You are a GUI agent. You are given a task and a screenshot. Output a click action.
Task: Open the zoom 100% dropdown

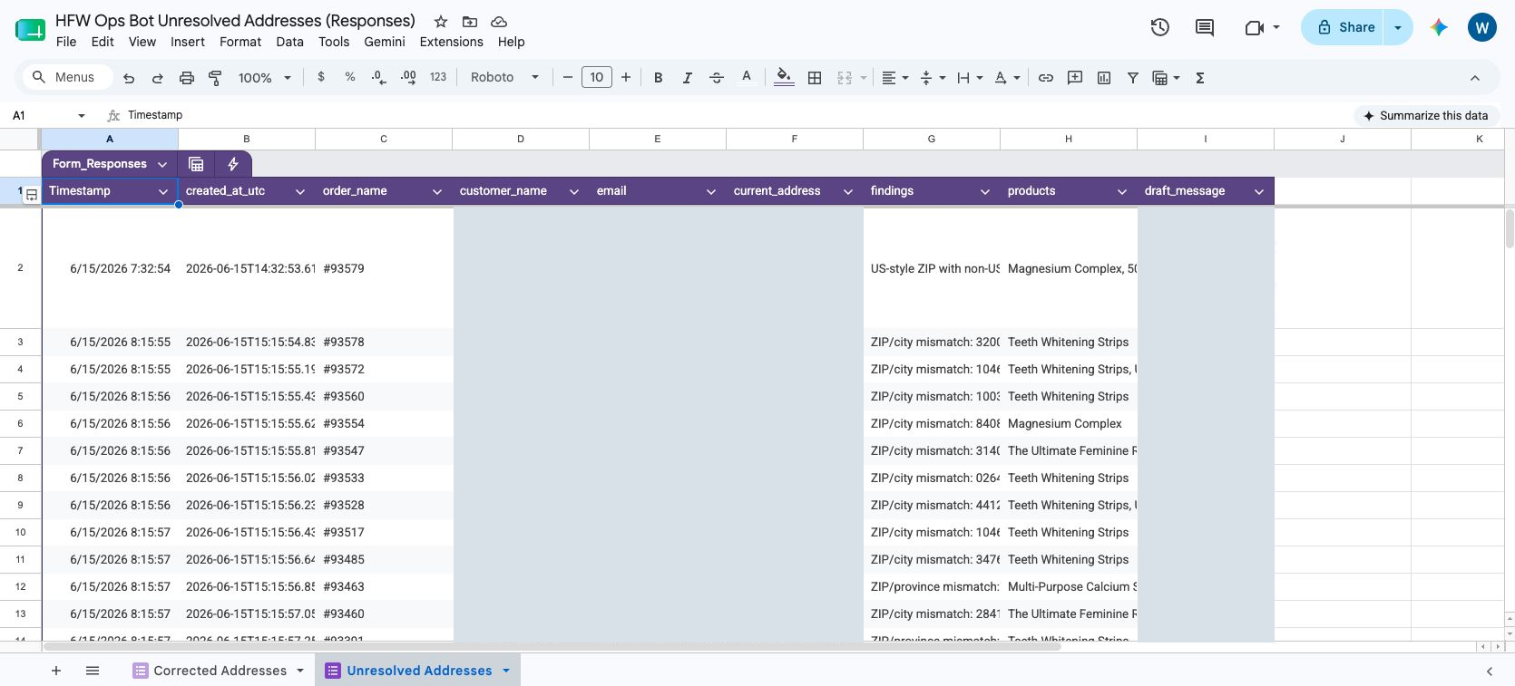tap(264, 78)
